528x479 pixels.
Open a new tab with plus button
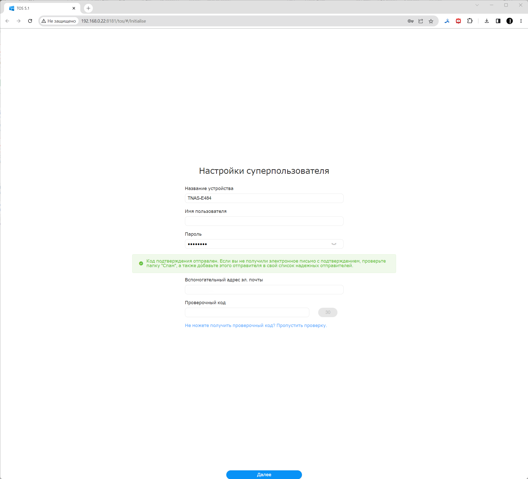coord(88,8)
